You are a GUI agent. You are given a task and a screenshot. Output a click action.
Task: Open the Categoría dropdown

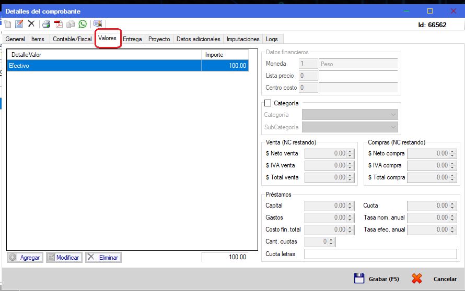(350, 115)
